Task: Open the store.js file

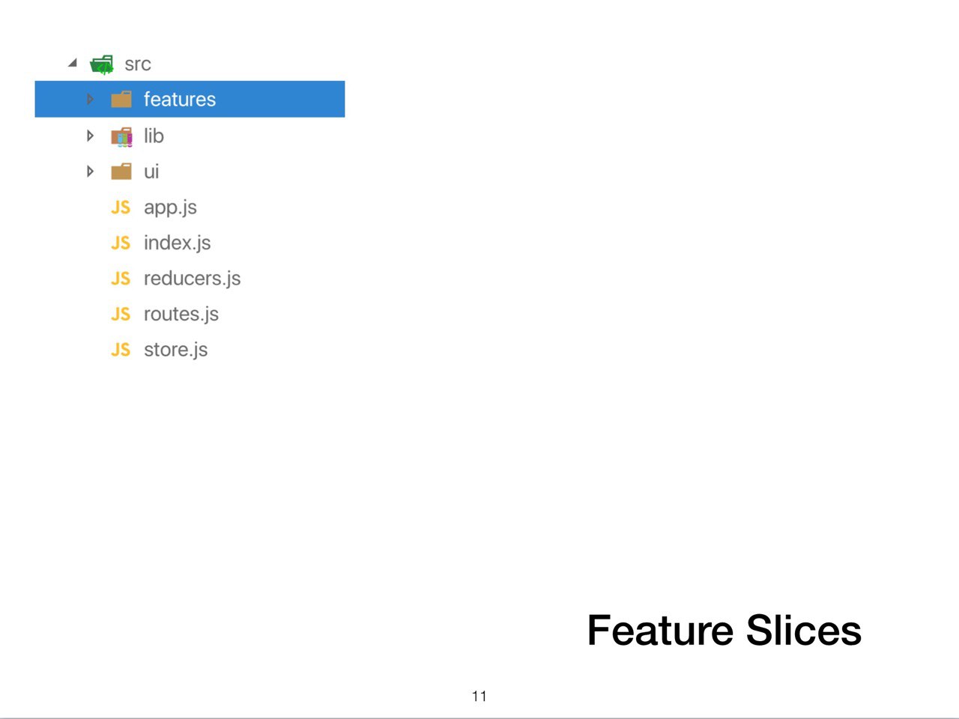Action: point(176,350)
